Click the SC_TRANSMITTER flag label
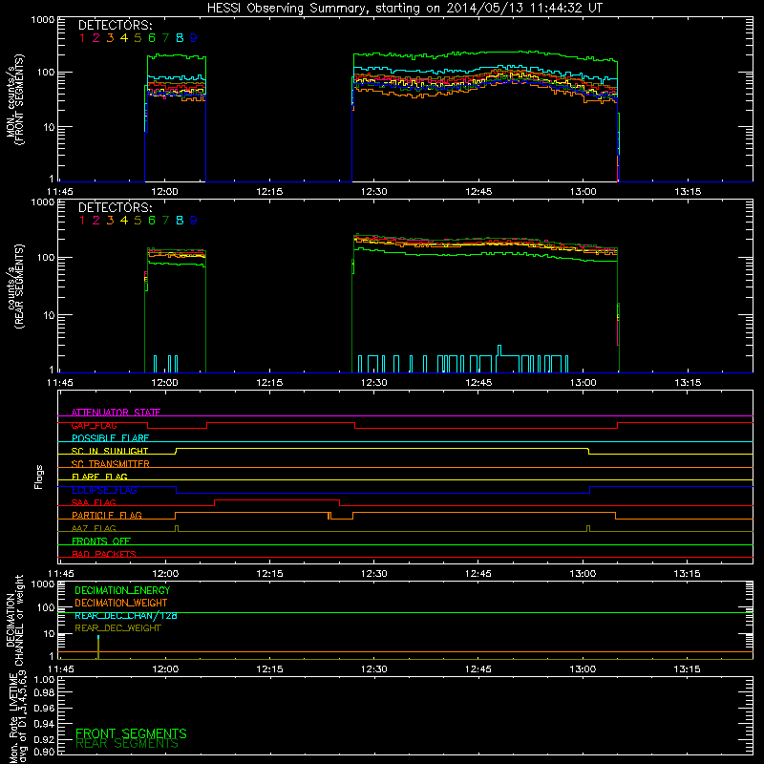Image resolution: width=764 pixels, height=764 pixels. (111, 463)
